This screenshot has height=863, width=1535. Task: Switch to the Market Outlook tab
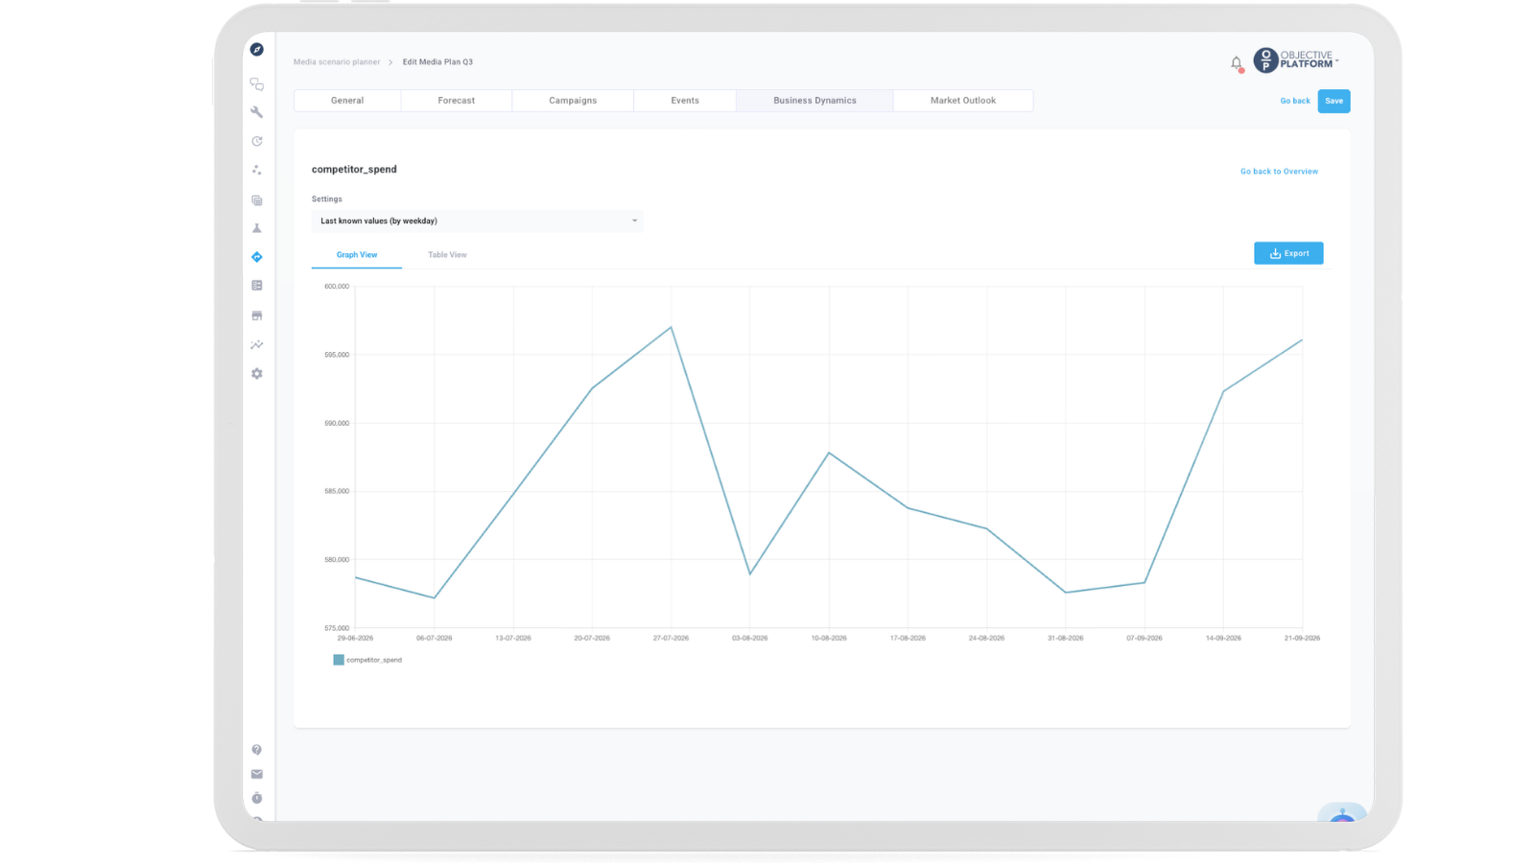[963, 101]
